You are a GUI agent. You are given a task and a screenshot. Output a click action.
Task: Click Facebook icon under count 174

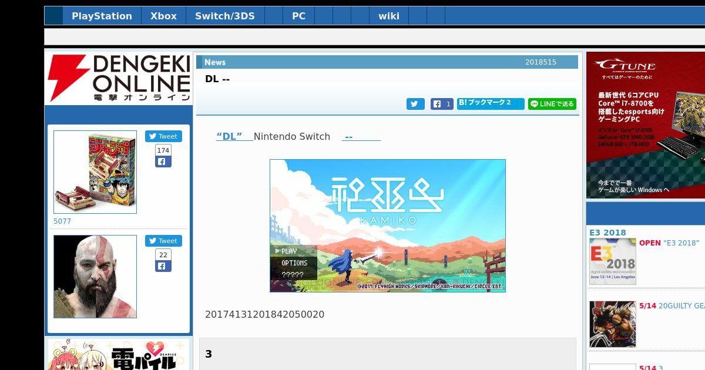(x=163, y=162)
